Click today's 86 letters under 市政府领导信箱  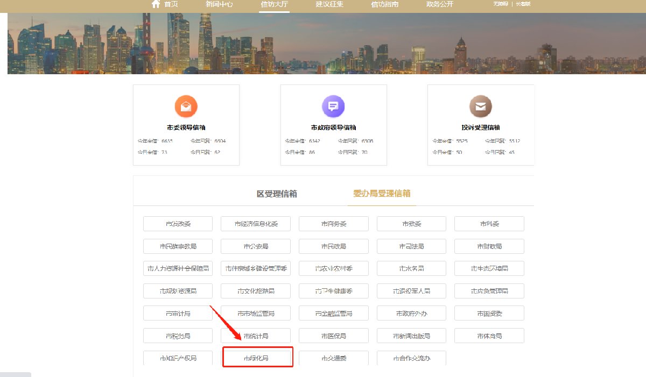(312, 152)
